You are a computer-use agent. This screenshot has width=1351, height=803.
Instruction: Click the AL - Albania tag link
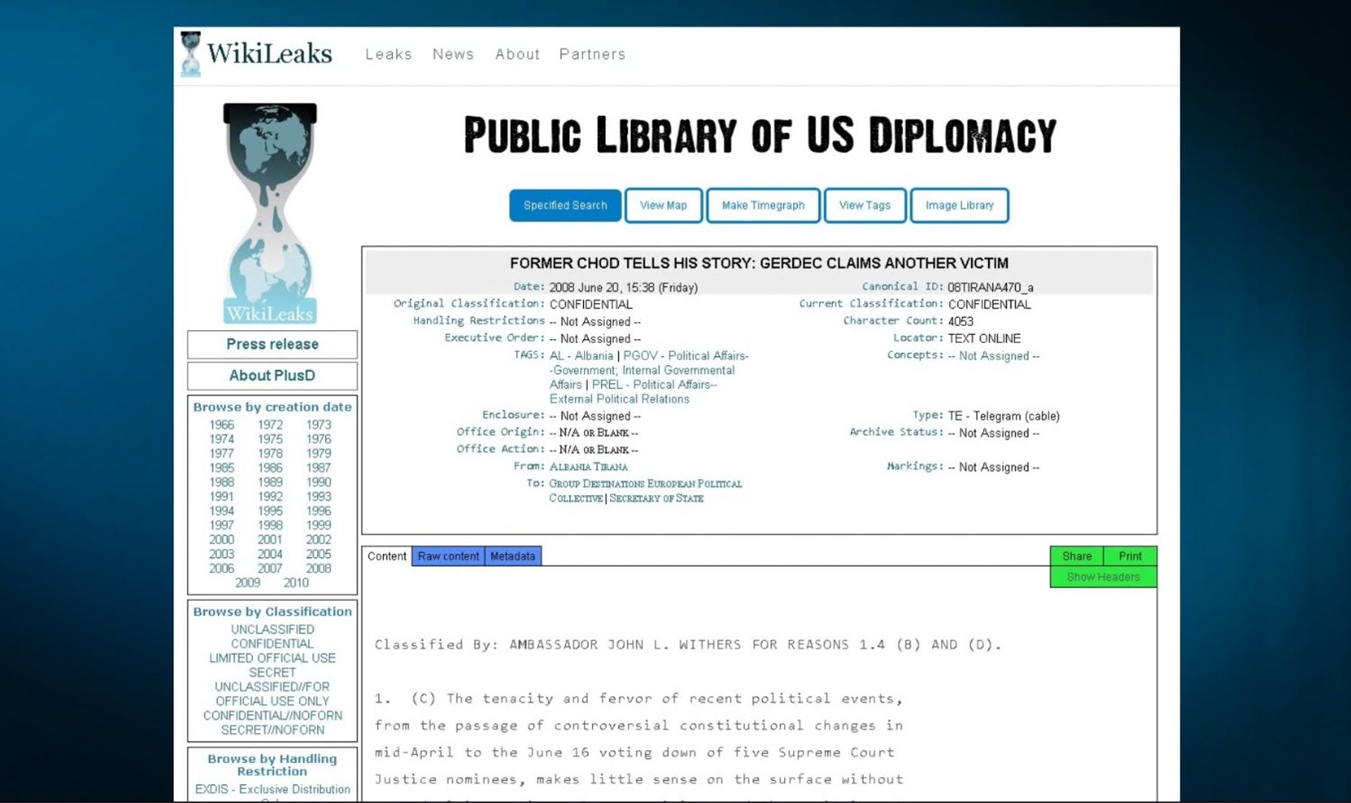tap(581, 356)
